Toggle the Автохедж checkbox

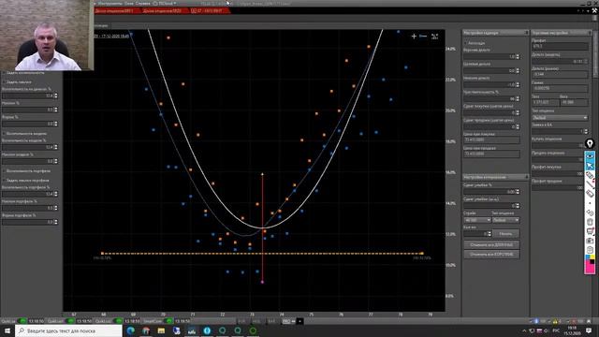[465, 43]
